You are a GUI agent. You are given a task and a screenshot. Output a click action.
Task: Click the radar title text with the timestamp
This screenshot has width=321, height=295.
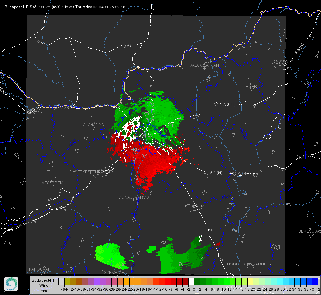(65, 7)
